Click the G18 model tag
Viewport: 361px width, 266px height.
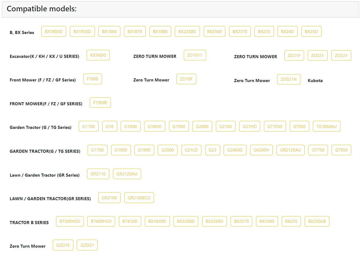109,126
